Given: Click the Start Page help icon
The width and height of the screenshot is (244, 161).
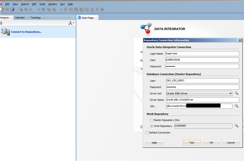Looking at the screenshot, I should click(x=79, y=18).
